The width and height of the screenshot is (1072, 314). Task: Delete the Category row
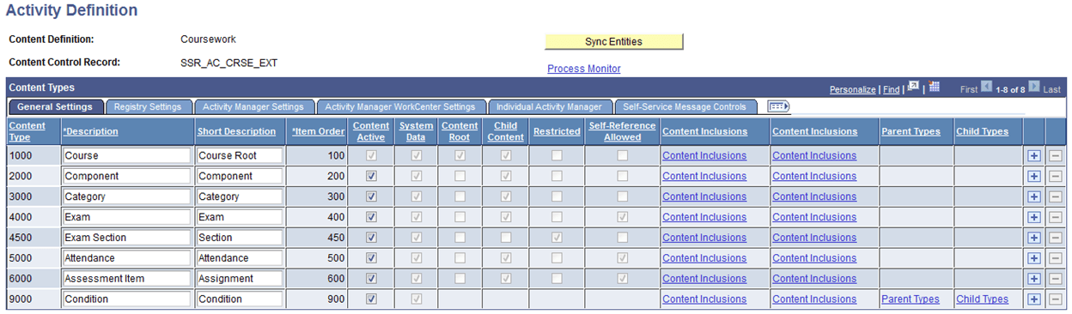tap(1055, 196)
